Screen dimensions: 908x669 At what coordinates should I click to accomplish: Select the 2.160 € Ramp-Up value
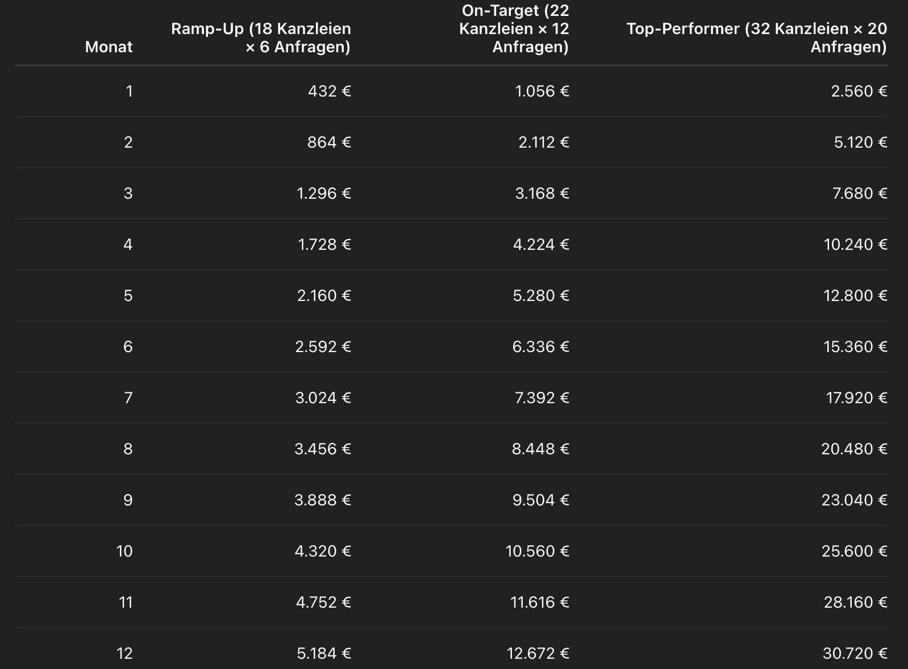point(324,295)
